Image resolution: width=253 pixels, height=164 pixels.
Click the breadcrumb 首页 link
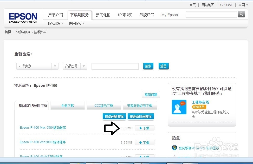[x=8, y=32]
